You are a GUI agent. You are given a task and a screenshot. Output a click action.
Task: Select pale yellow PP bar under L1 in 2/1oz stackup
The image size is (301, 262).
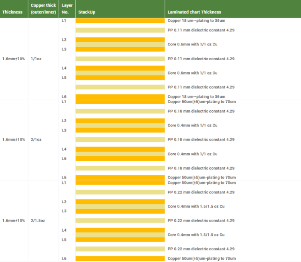[120, 111]
